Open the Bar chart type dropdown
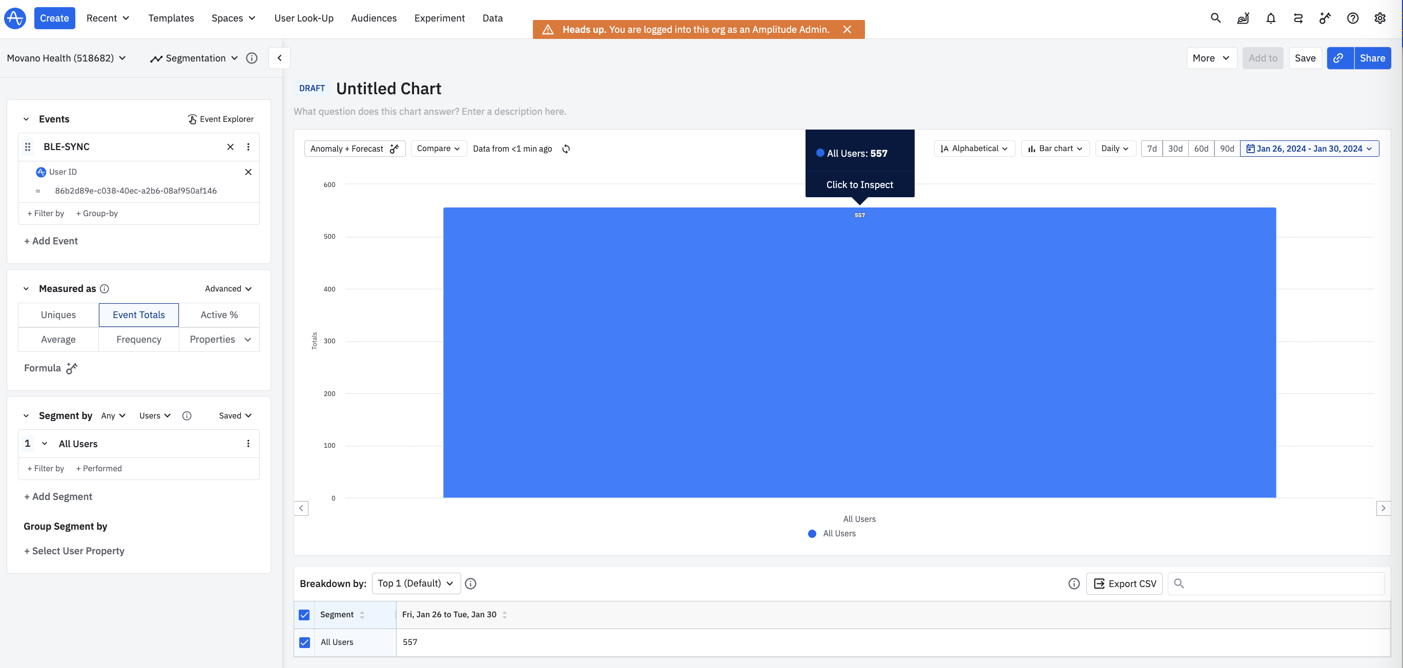 coord(1055,149)
